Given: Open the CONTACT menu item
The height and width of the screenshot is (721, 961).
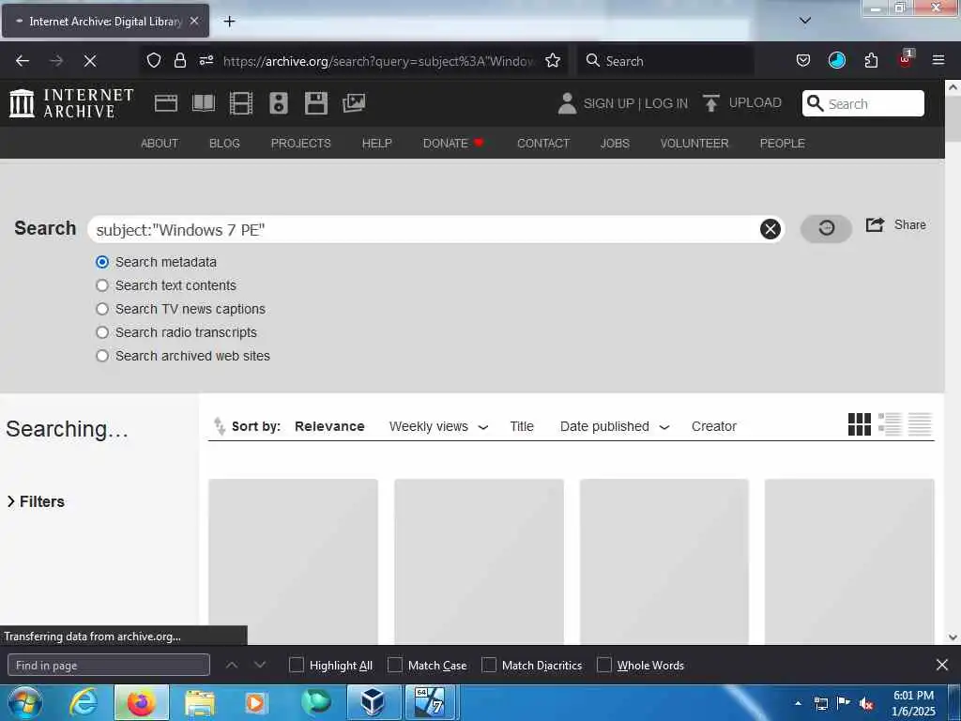Looking at the screenshot, I should click(x=543, y=143).
